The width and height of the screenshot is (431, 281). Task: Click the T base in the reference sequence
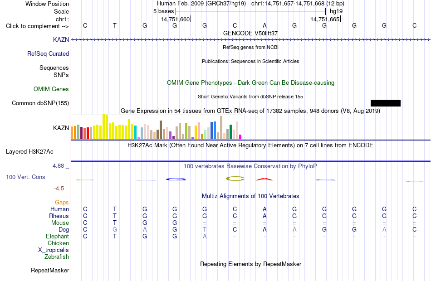point(115,25)
